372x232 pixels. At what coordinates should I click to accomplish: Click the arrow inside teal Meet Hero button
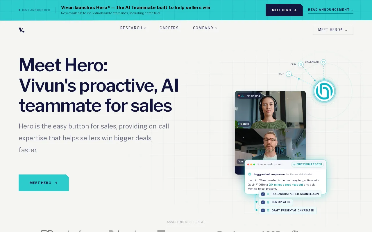[56, 183]
